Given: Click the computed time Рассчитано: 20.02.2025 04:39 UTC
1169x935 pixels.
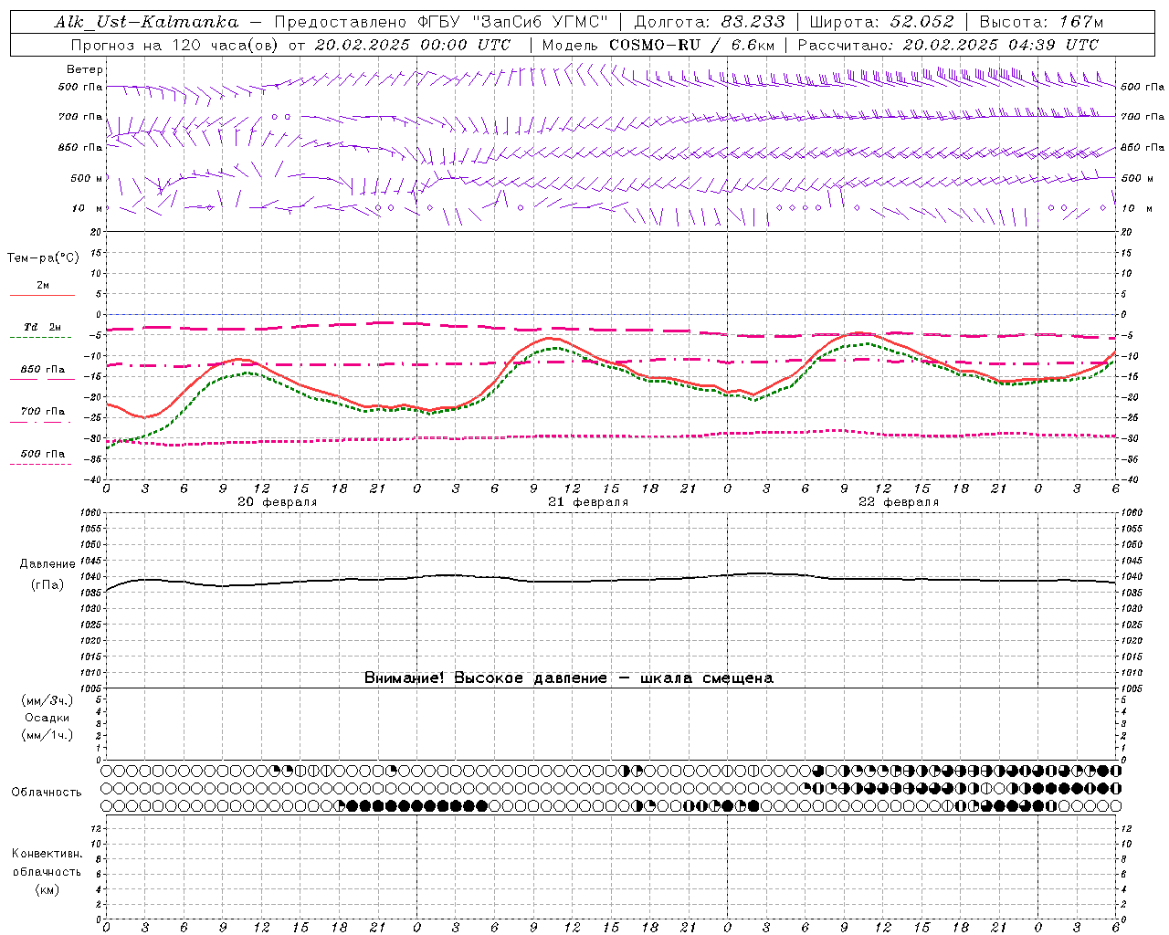Looking at the screenshot, I should [x=948, y=45].
